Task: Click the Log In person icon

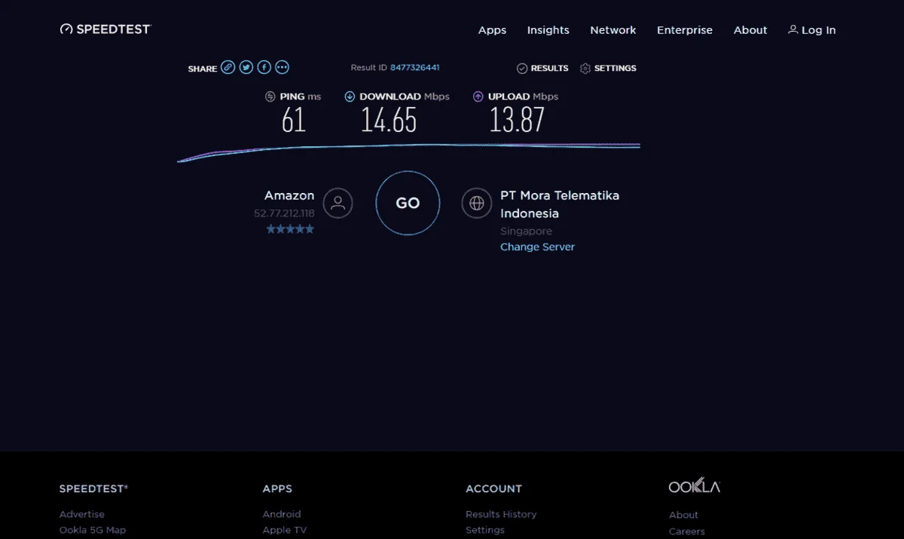Action: pos(793,29)
